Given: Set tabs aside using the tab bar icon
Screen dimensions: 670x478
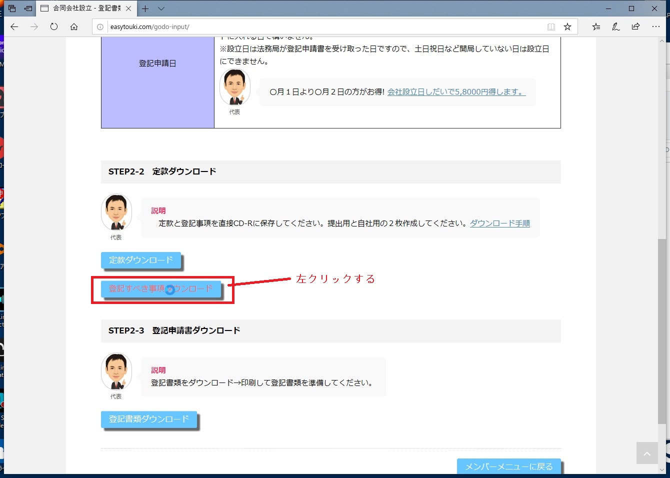Looking at the screenshot, I should point(28,8).
